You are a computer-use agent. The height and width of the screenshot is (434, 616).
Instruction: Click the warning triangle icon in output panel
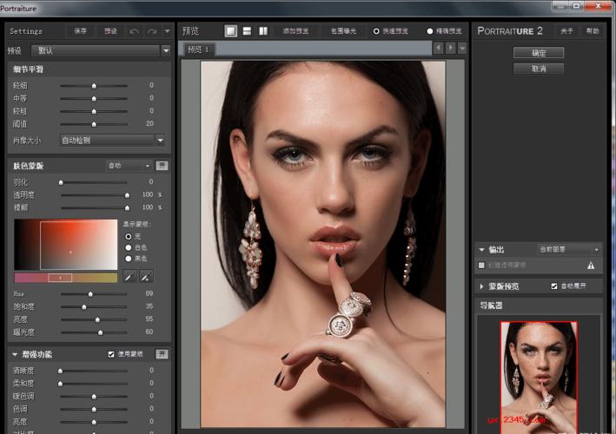click(591, 266)
